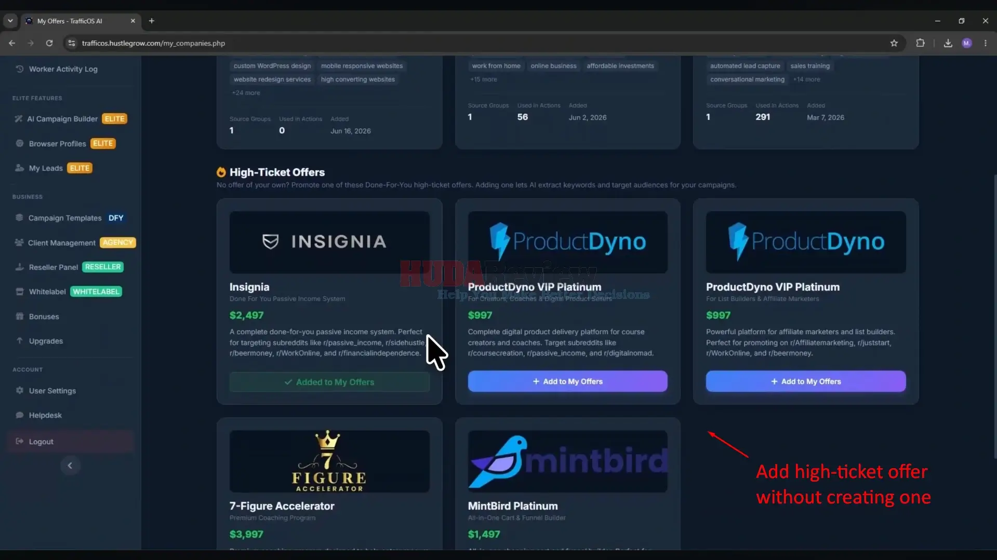Go back with browser back arrow
The image size is (997, 560).
click(x=12, y=43)
